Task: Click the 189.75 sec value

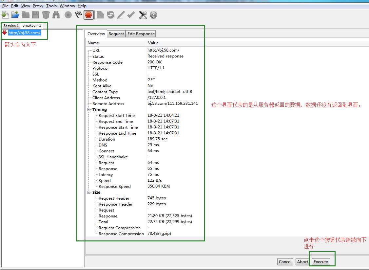Action: pyautogui.click(x=157, y=139)
